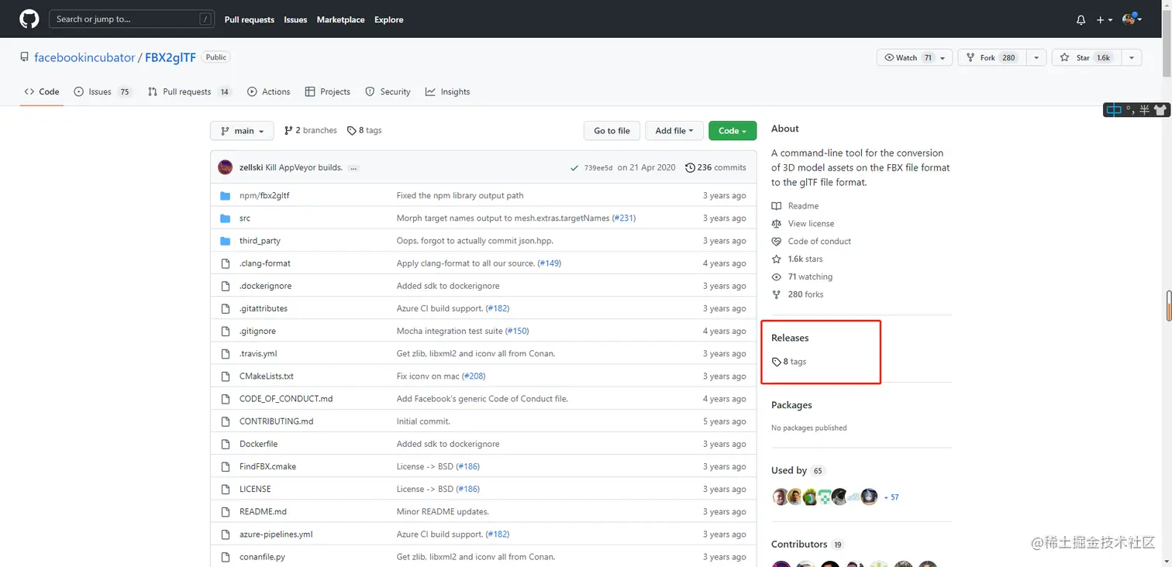This screenshot has height=567, width=1172.
Task: Click the fork icon beside 280 forks
Action: point(777,295)
